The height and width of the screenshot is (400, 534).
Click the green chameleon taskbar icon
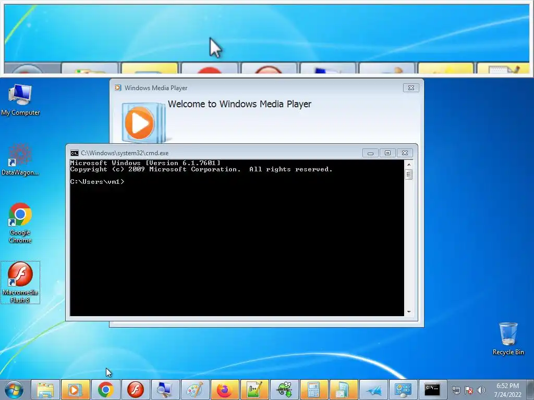point(284,390)
